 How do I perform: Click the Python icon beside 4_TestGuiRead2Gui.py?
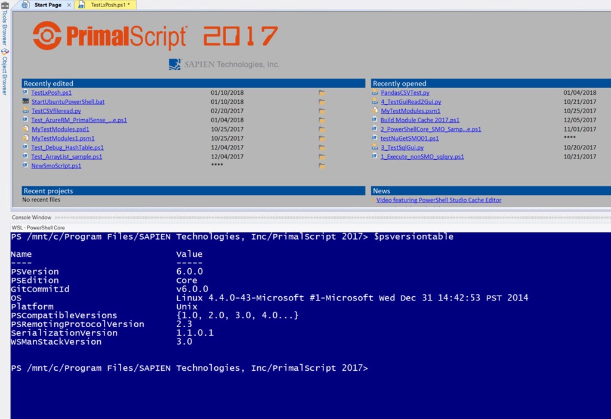pos(375,101)
